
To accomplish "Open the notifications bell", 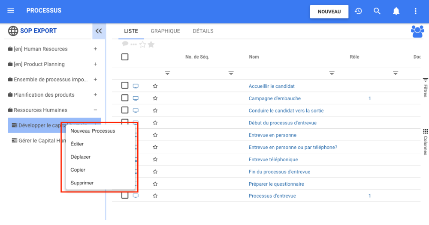I will point(396,11).
